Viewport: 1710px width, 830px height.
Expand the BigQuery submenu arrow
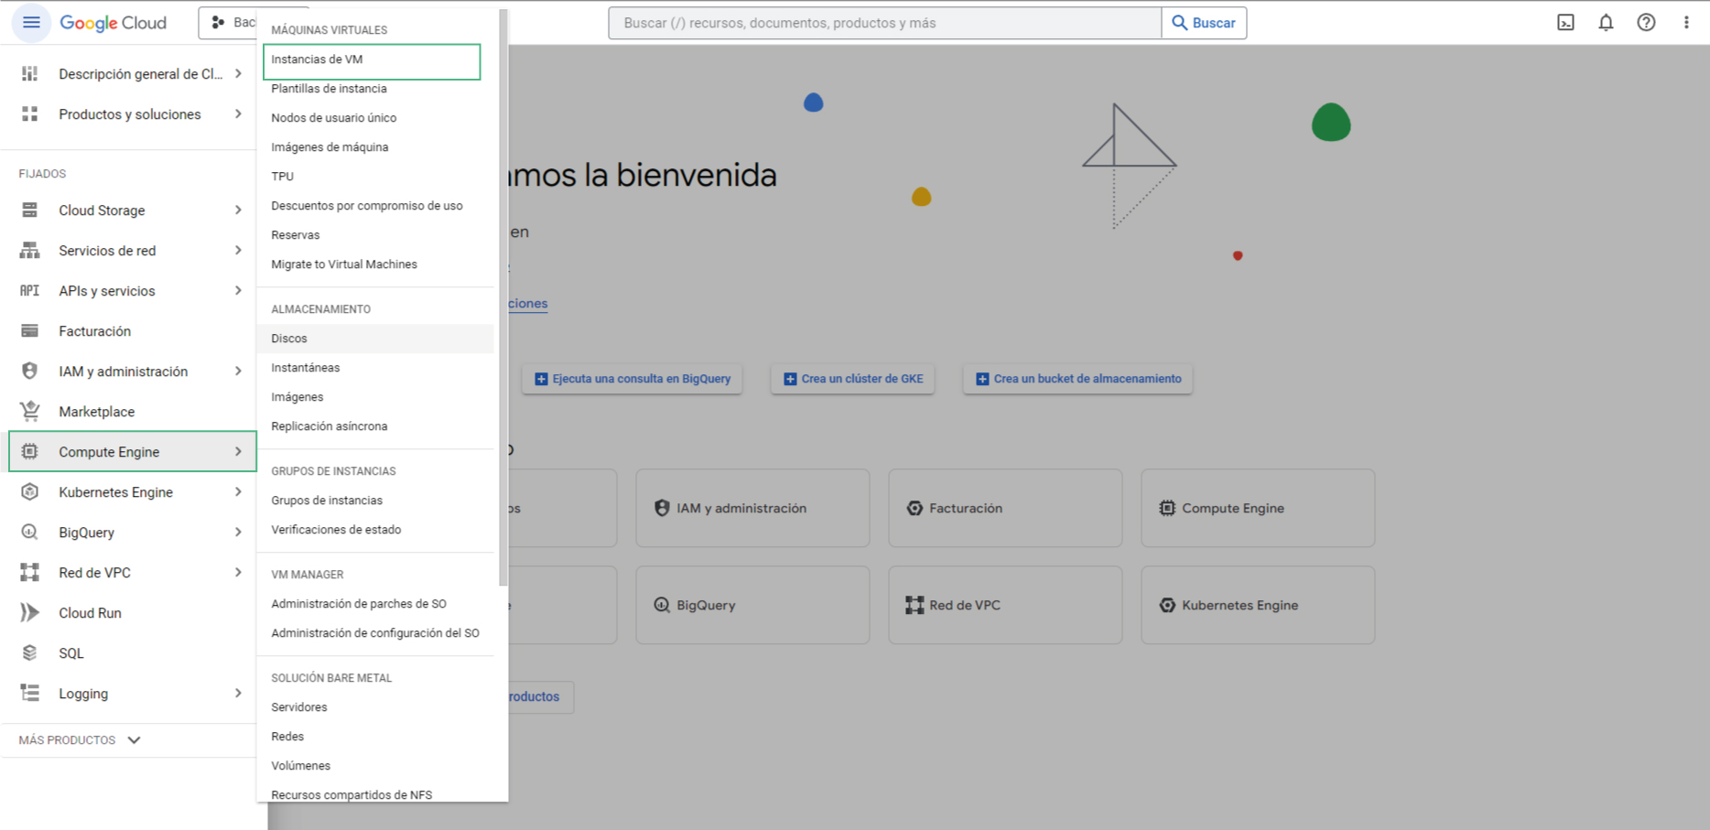click(x=238, y=533)
